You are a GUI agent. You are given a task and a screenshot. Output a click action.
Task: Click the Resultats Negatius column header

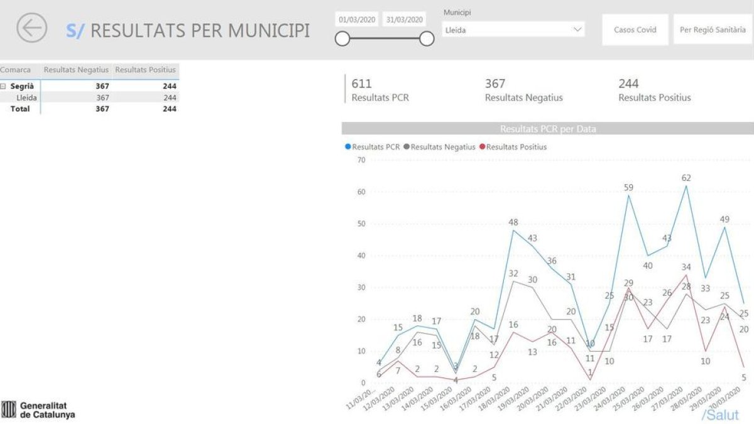(x=75, y=69)
